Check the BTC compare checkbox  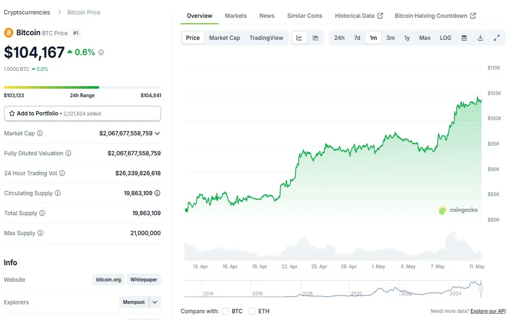coord(225,311)
